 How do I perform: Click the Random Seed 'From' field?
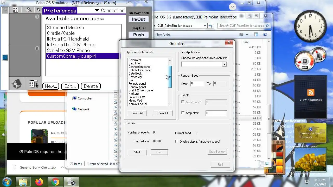pos(197,84)
